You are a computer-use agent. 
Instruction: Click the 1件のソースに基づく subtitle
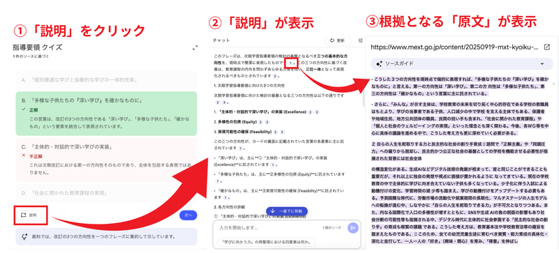coord(31,56)
